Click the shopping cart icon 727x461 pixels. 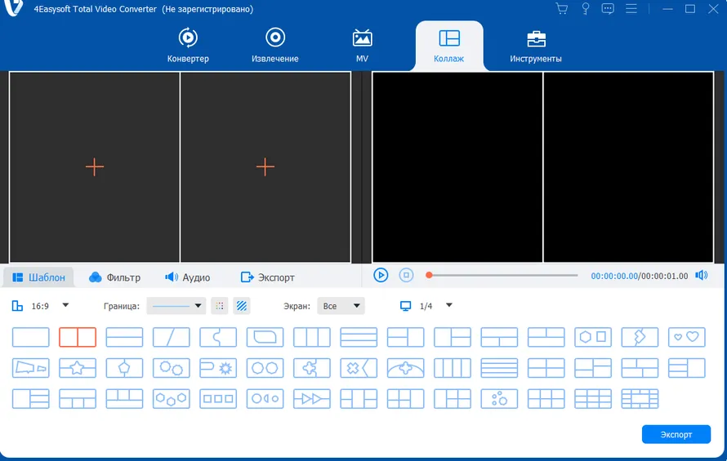click(x=561, y=9)
